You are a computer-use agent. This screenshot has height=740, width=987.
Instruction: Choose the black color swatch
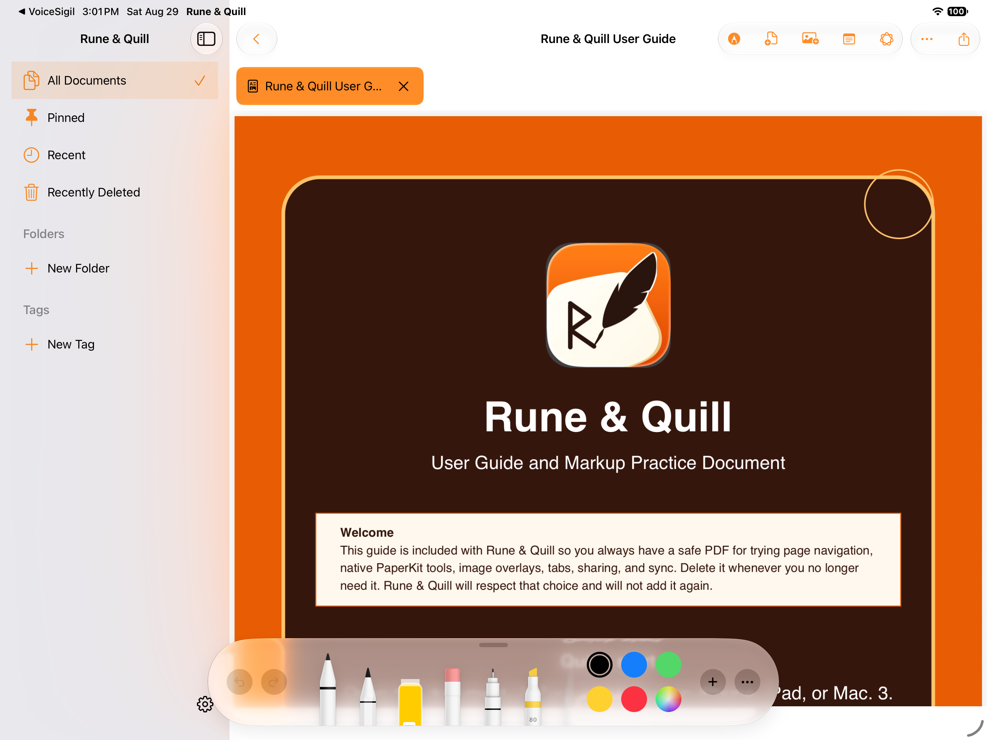599,665
